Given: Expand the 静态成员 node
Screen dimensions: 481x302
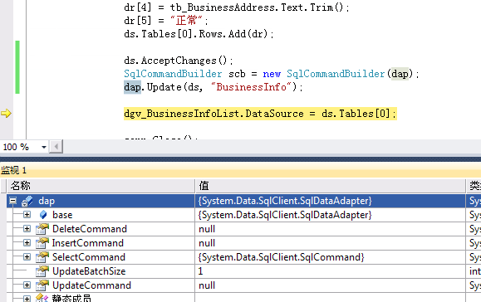Looking at the screenshot, I should [x=27, y=299].
